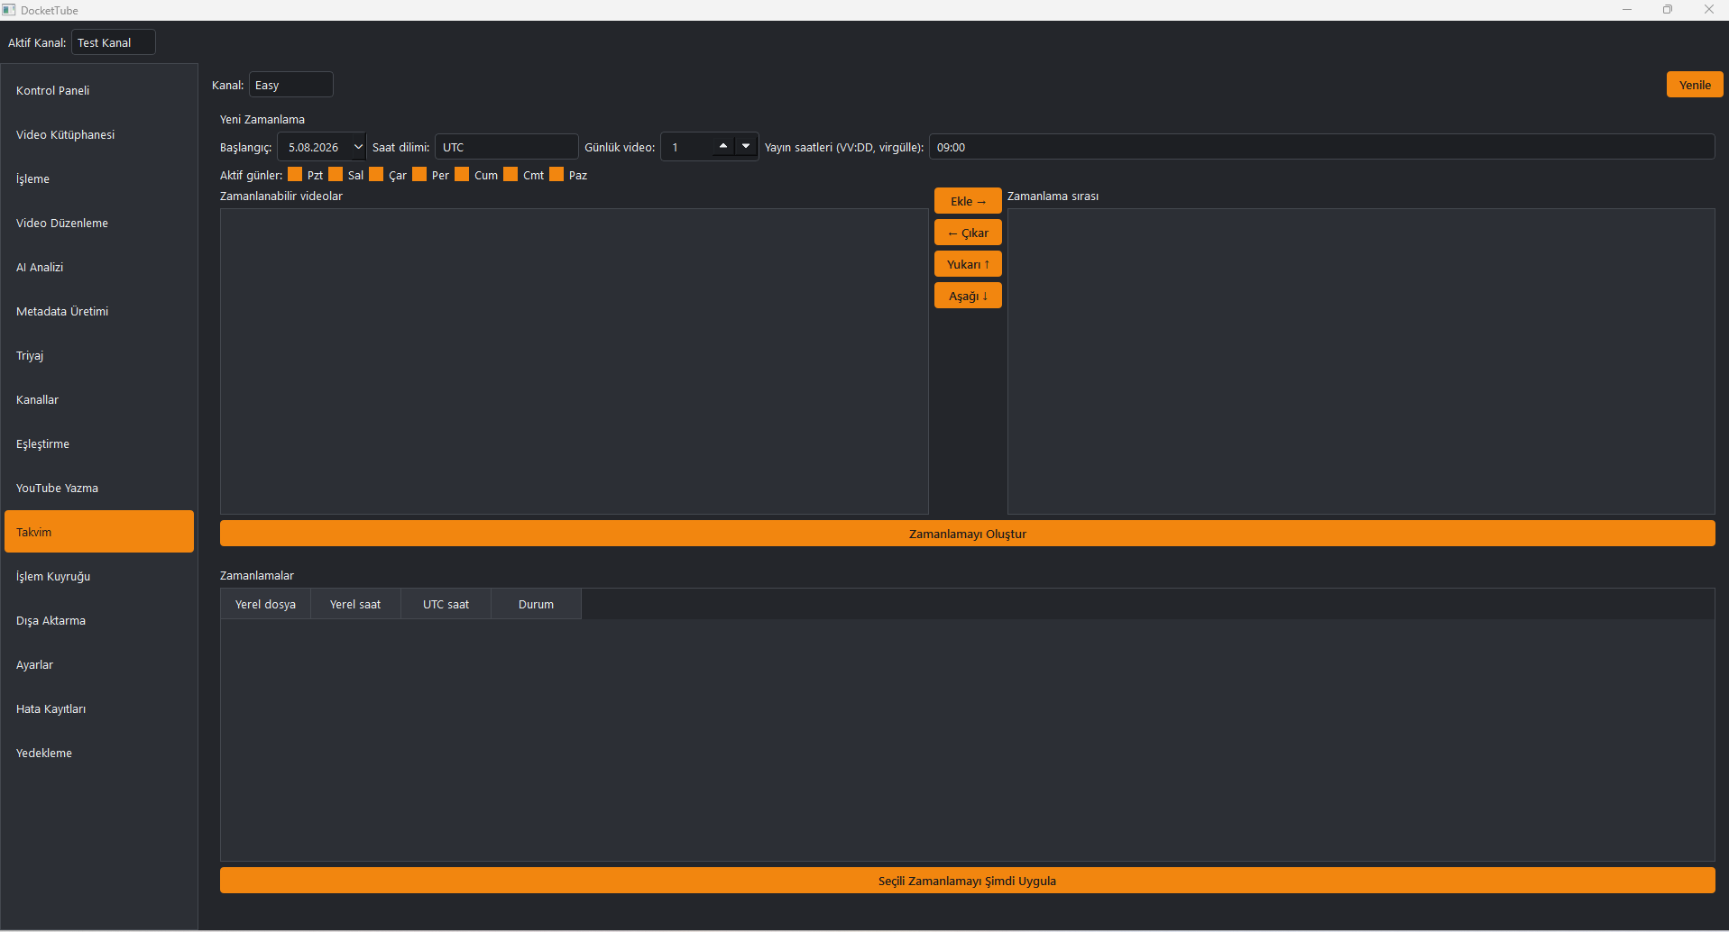The height and width of the screenshot is (932, 1729).
Task: Open Ayarlar settings page
Action: (99, 664)
